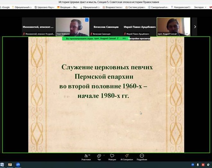
Task: Select Олег Шабалин's video thumbnail
Action: pos(72,26)
